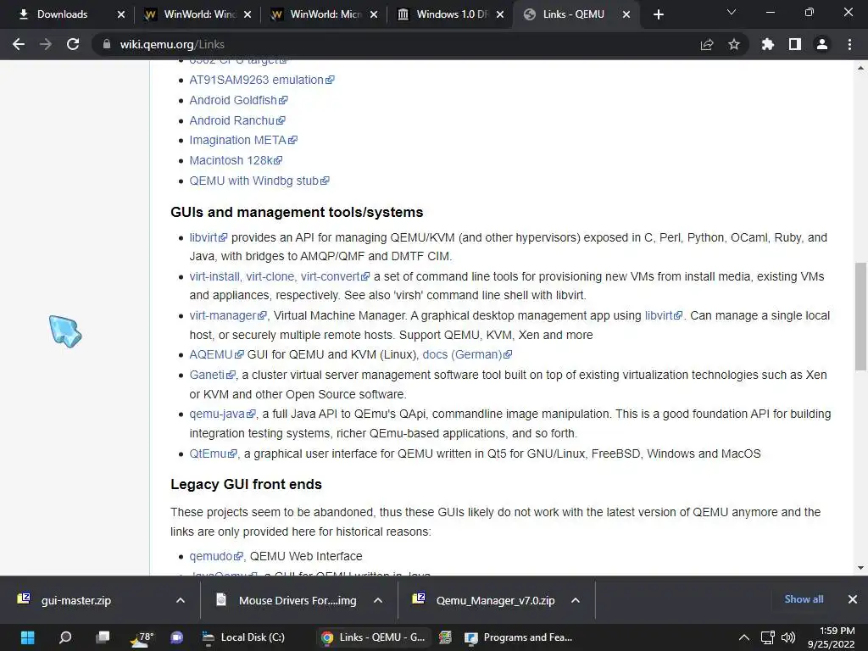Close the Downloads tab

121,14
